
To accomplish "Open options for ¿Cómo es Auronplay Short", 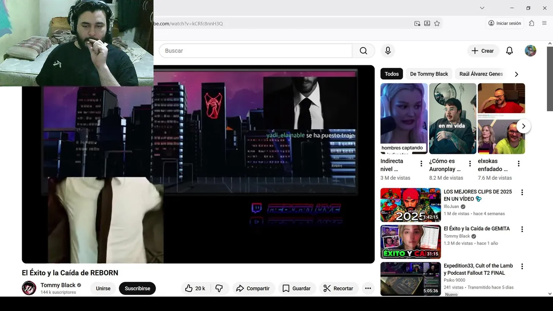I will tap(470, 164).
